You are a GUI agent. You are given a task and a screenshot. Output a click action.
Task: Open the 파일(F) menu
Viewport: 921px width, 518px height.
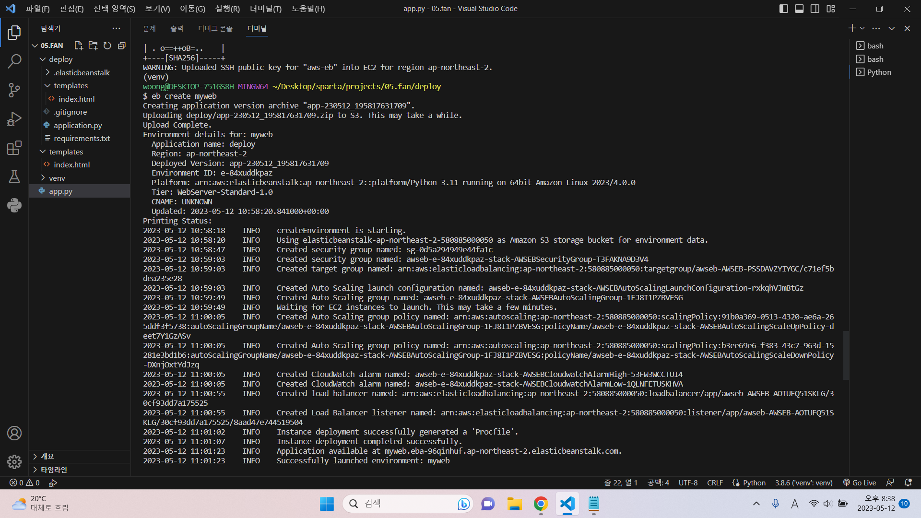coord(38,9)
